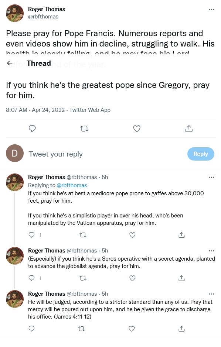
Task: Like the 'mediocre pope' reply tweet
Action: pos(132,235)
